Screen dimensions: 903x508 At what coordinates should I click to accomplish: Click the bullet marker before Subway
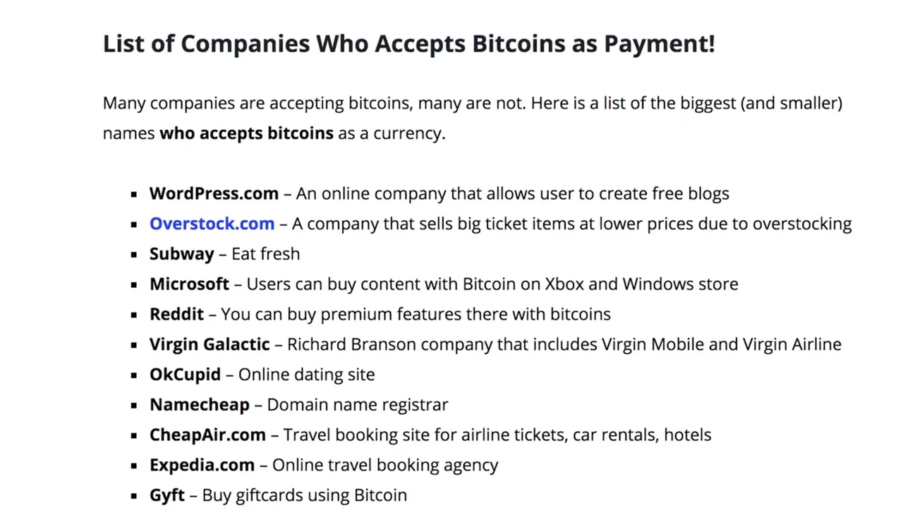coord(134,255)
